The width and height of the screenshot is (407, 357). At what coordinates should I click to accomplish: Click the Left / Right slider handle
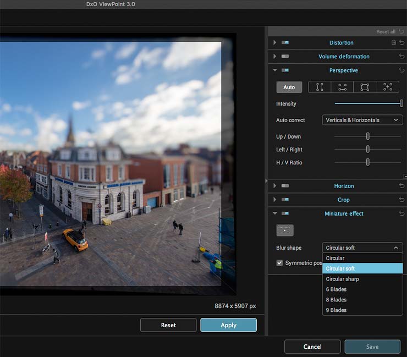[x=368, y=149]
